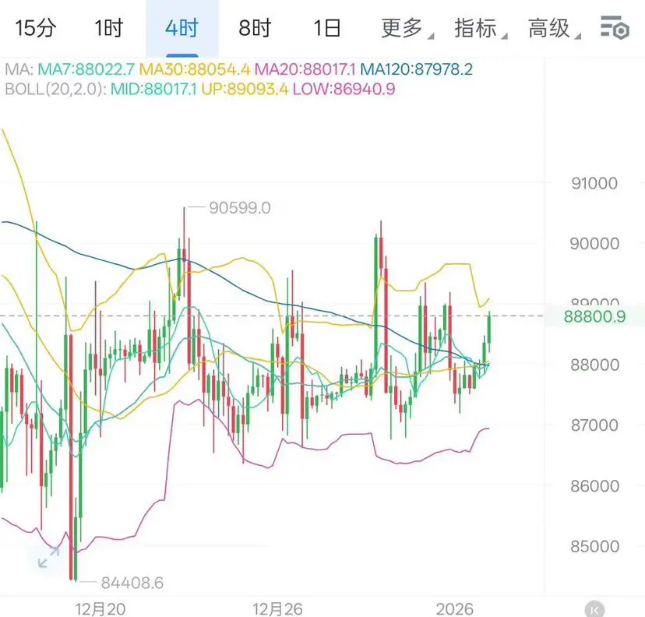Click the MA120:87978.2 indicator label
This screenshot has width=645, height=617.
coord(416,69)
